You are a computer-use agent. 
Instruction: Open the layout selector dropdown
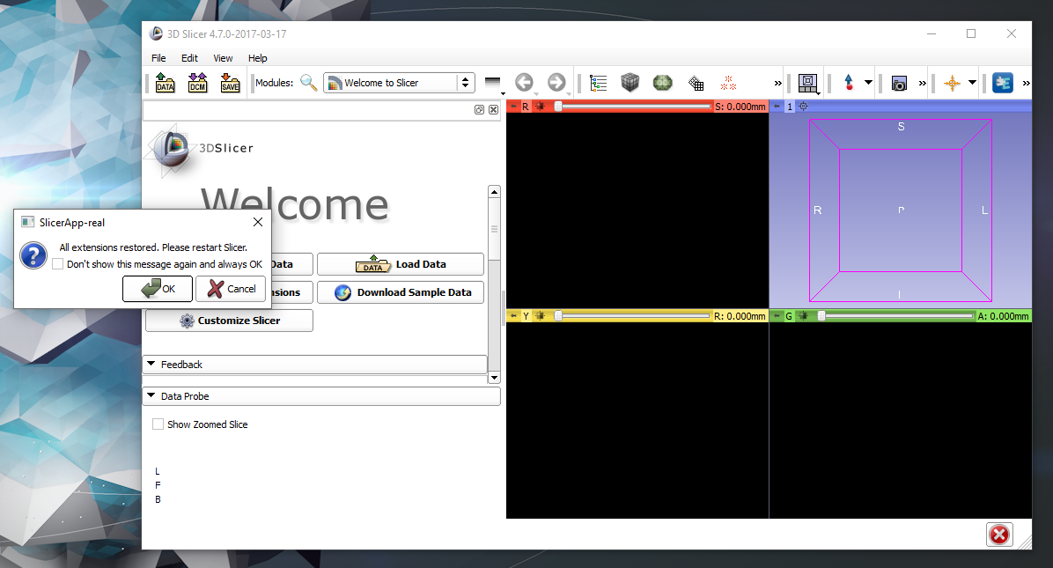807,83
